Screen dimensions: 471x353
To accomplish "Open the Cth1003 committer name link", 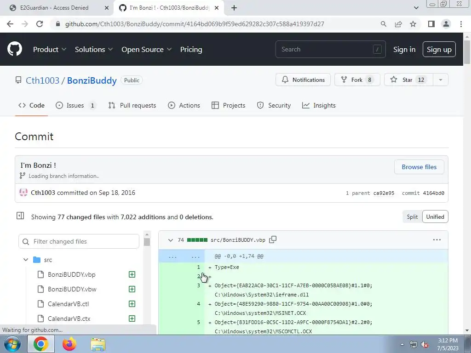I will tap(43, 193).
